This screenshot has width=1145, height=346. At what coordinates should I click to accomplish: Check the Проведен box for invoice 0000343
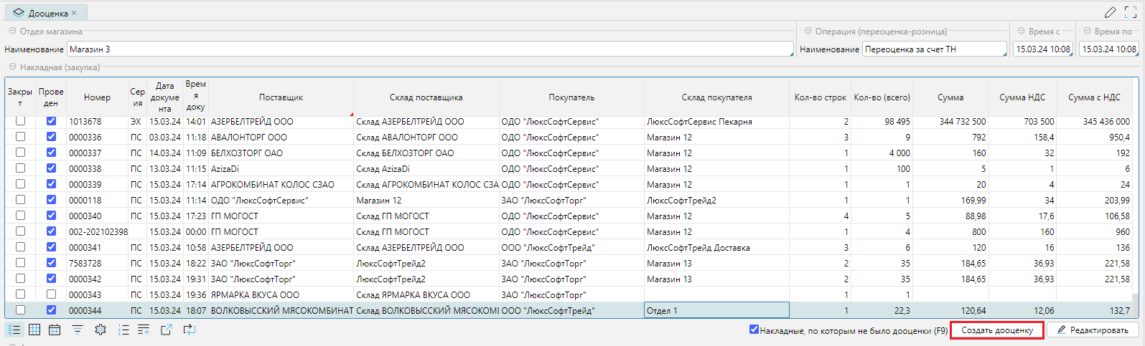point(51,294)
